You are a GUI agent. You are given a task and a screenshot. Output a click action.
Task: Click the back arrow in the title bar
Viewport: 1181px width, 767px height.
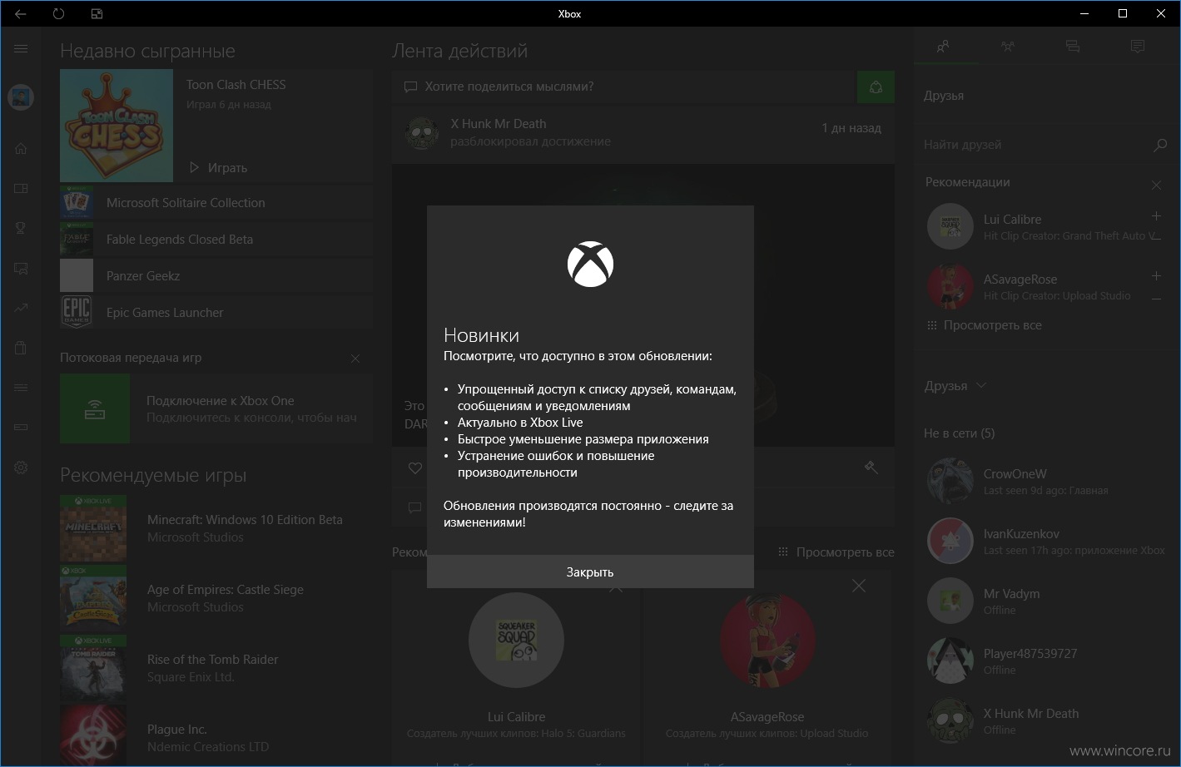[x=20, y=14]
